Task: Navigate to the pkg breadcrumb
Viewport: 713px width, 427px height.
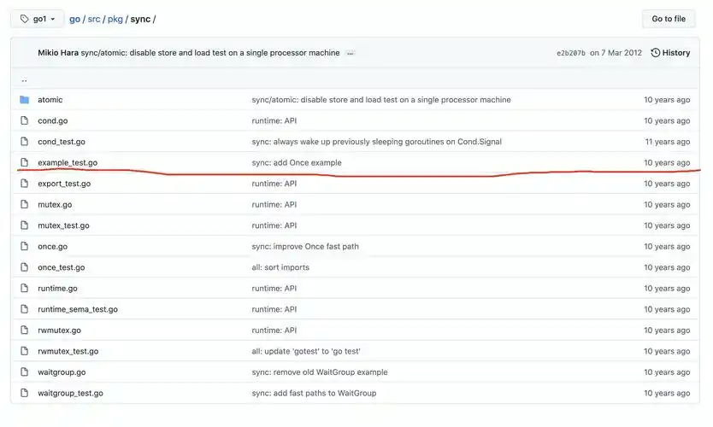Action: pyautogui.click(x=115, y=19)
